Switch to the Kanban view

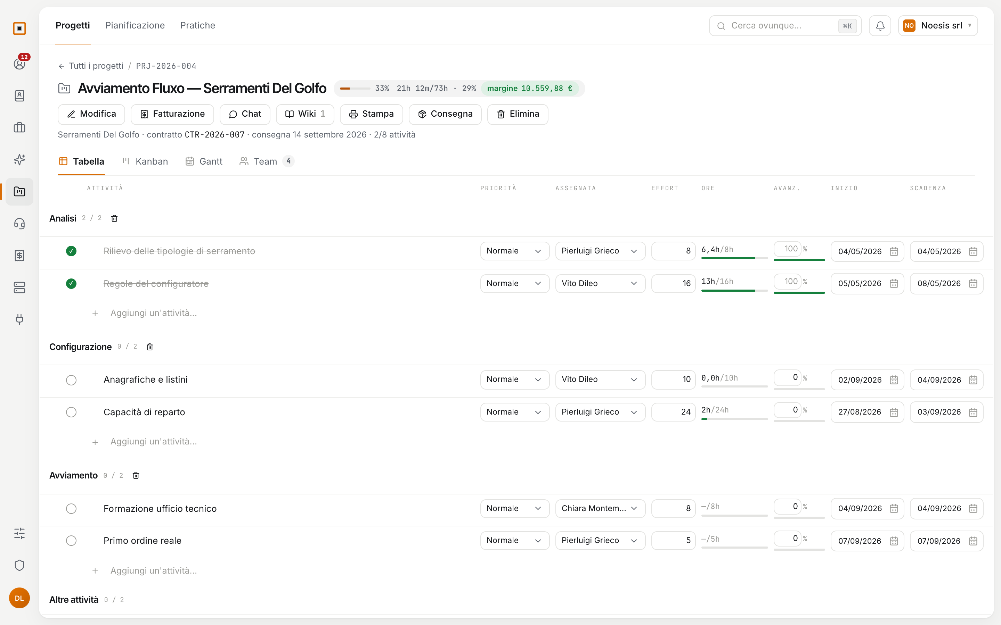tap(145, 161)
